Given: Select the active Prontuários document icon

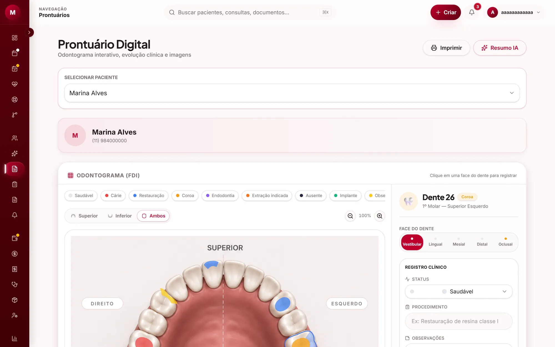Looking at the screenshot, I should pyautogui.click(x=15, y=169).
